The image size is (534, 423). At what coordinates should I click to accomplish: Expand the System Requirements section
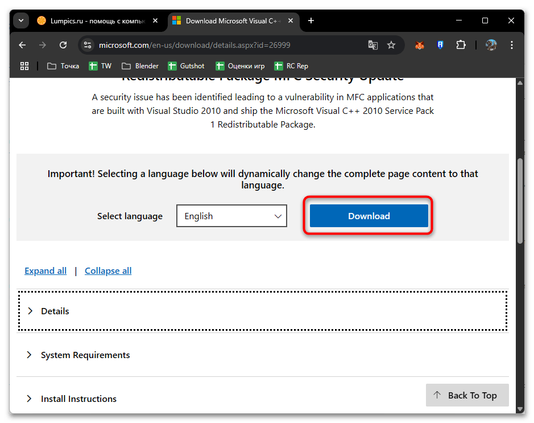[263, 355]
